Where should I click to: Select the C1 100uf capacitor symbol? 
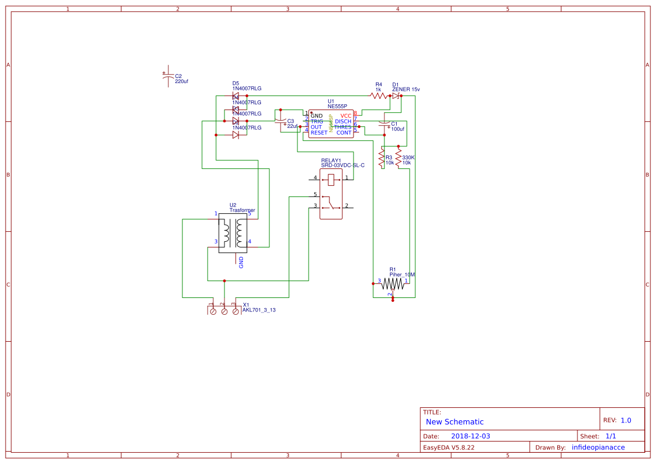(x=384, y=124)
